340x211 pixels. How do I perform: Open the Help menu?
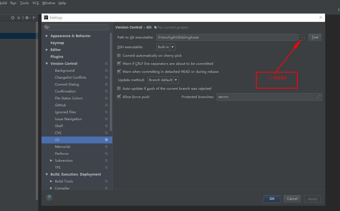(x=62, y=3)
